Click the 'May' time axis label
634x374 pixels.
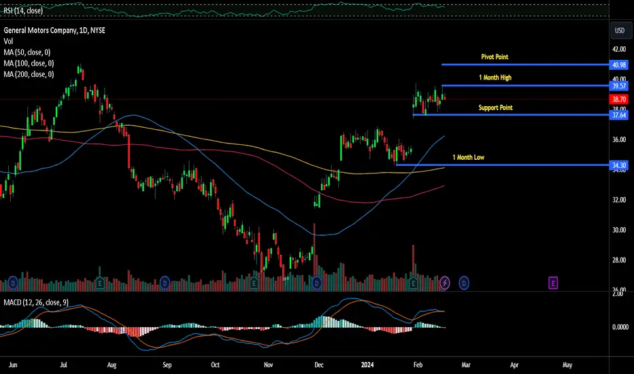click(567, 364)
